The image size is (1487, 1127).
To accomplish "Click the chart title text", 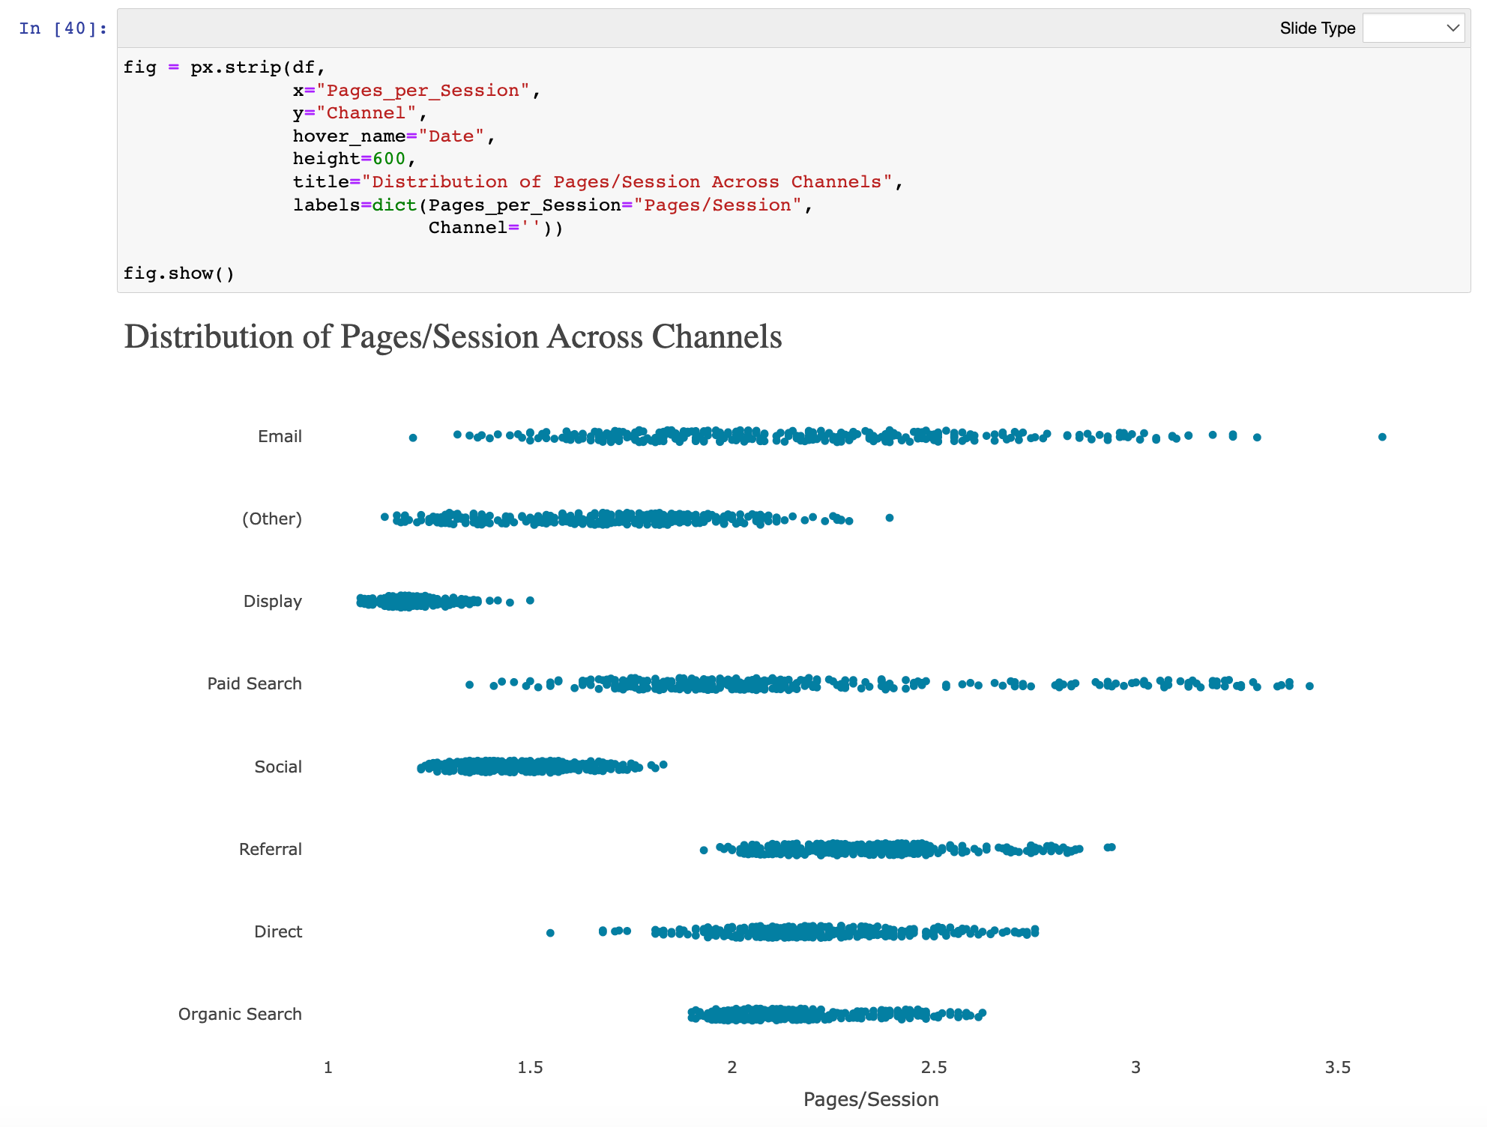I will point(453,336).
